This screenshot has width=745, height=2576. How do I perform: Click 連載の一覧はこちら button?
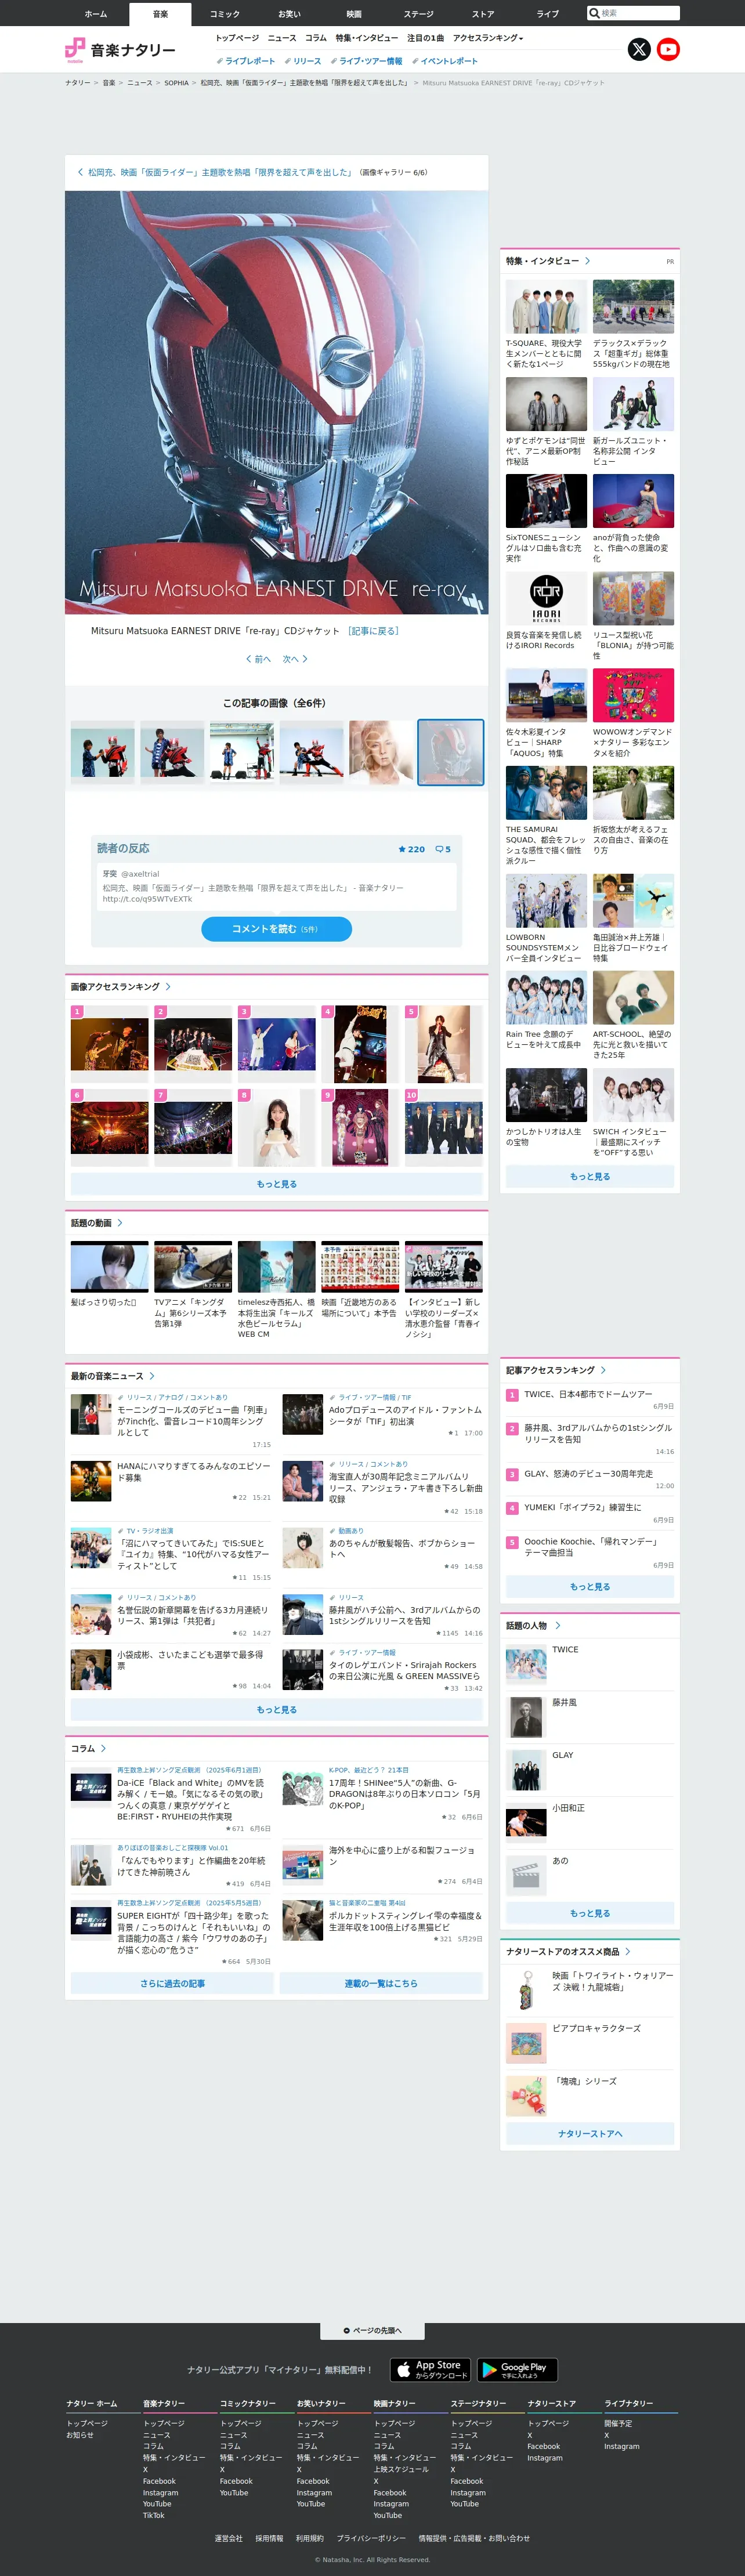[x=381, y=1983]
